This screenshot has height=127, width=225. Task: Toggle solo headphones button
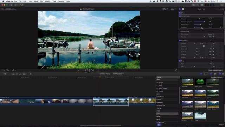pos(207,74)
